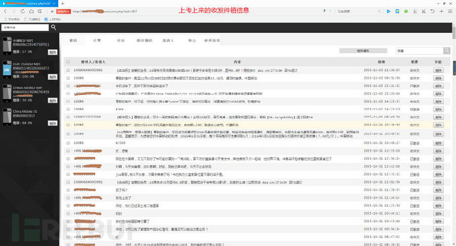Go back using browser back arrow

click(x=5, y=11)
